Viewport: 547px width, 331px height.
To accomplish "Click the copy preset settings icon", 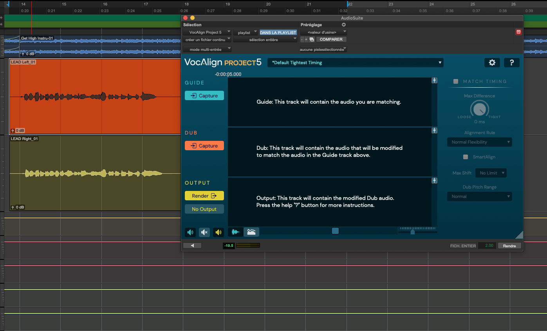I will [312, 40].
